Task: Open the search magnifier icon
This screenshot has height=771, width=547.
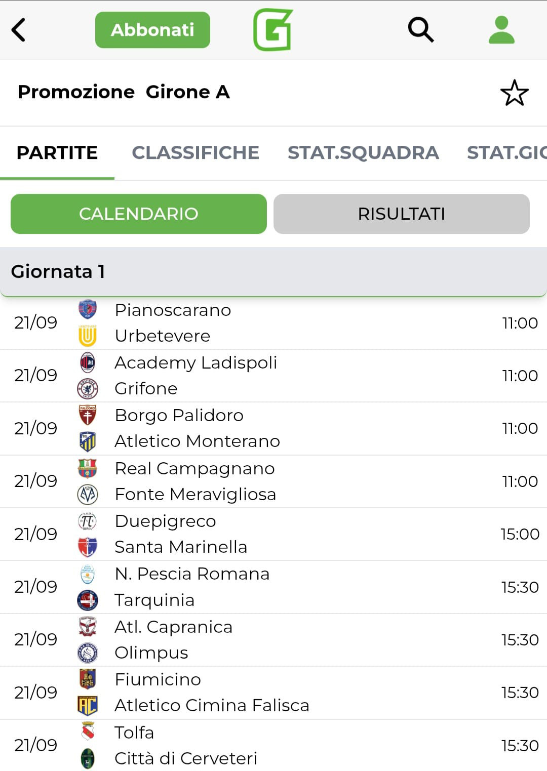Action: click(x=420, y=30)
